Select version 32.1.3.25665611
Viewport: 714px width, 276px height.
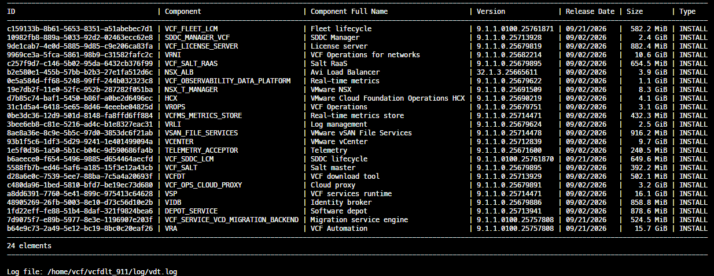pyautogui.click(x=507, y=72)
